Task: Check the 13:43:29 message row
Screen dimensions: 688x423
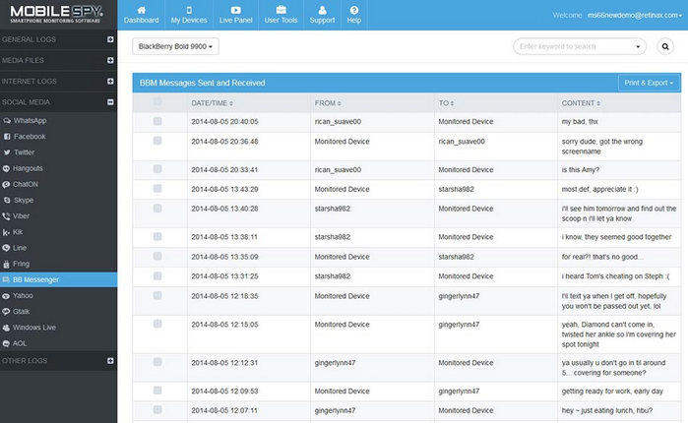Action: [157, 189]
